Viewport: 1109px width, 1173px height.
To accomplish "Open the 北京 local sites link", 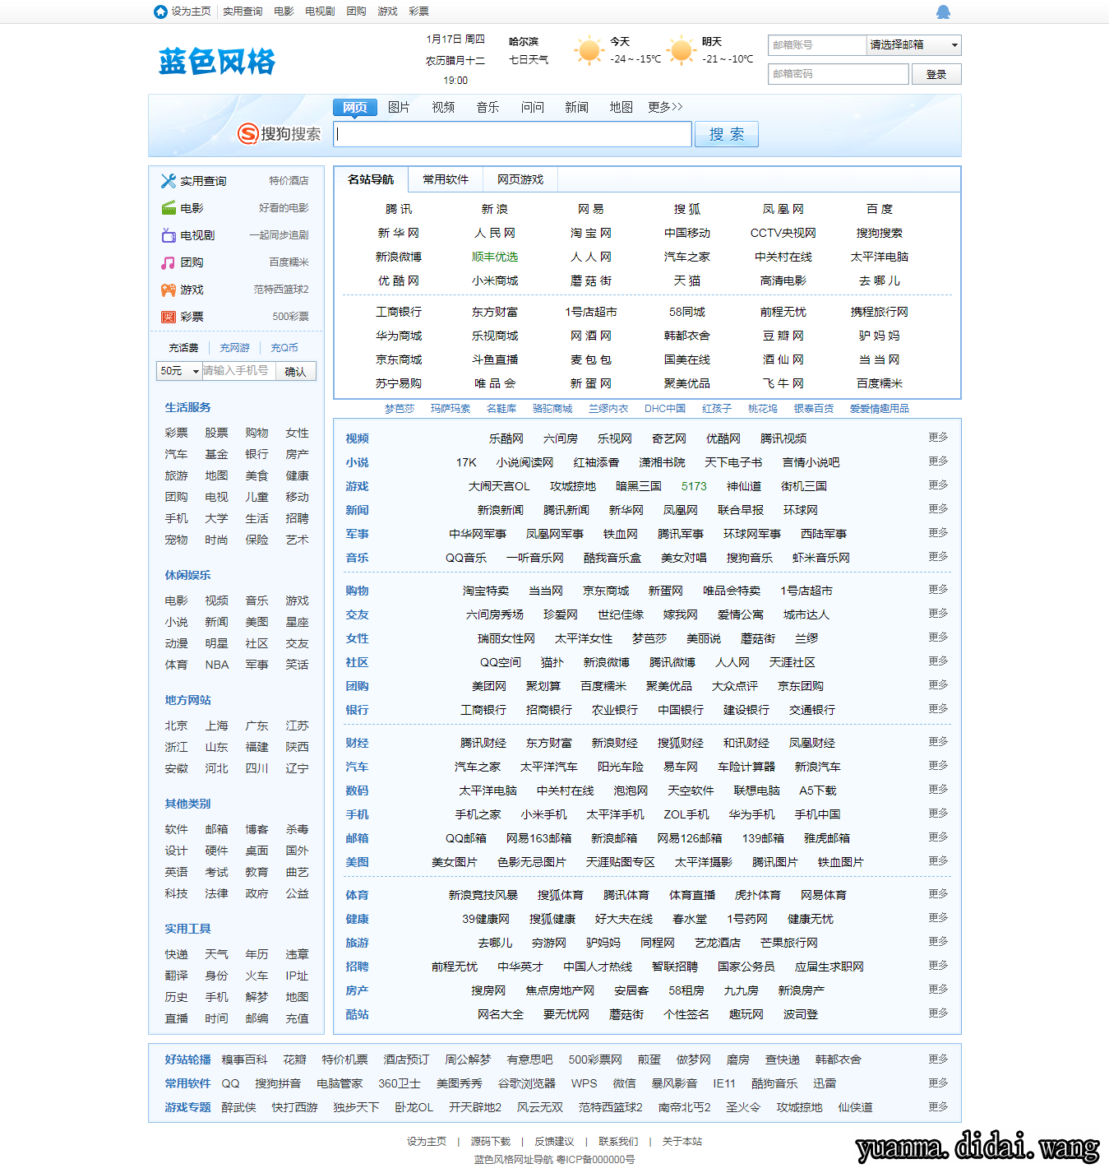I will tap(176, 726).
